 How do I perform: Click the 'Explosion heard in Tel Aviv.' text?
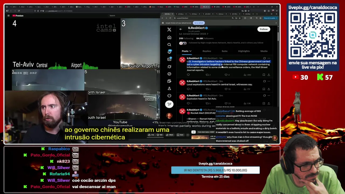point(202,99)
